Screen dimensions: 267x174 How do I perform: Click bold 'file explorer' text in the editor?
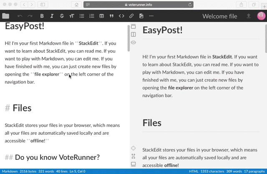47,74
